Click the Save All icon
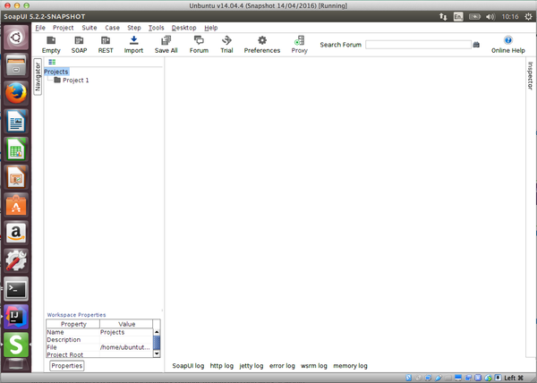The image size is (537, 383). pyautogui.click(x=166, y=44)
